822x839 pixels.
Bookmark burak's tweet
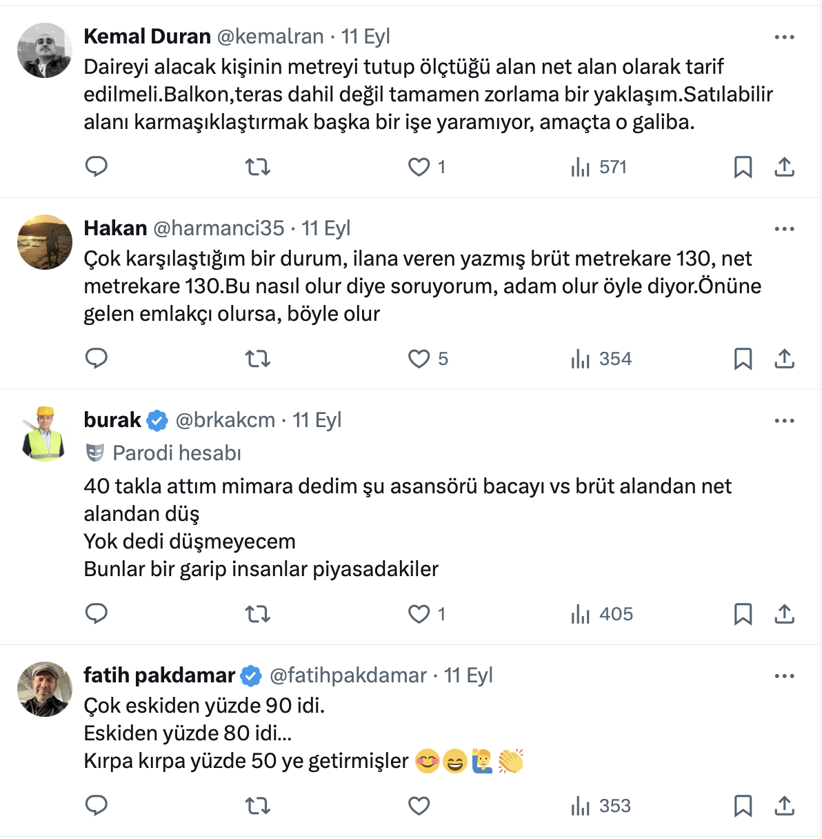coord(743,614)
